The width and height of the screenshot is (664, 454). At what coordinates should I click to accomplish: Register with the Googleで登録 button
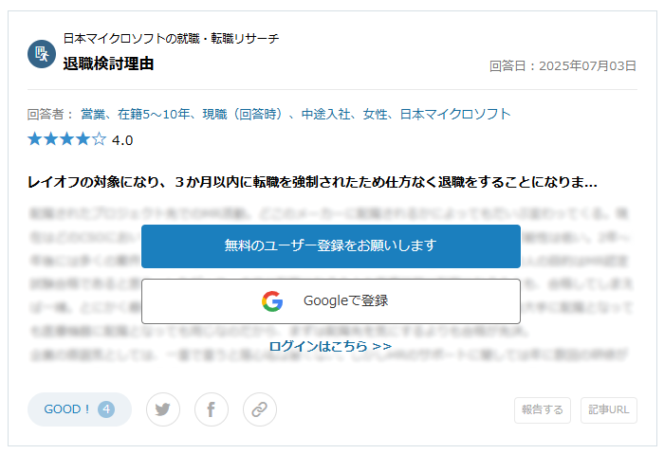pos(331,301)
